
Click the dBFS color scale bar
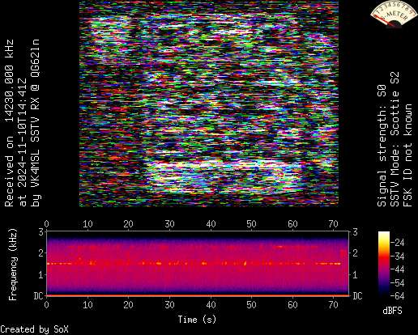[x=384, y=265]
